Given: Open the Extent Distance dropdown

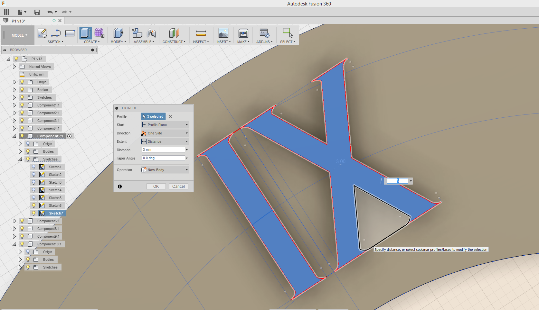Looking at the screenshot, I should [165, 141].
